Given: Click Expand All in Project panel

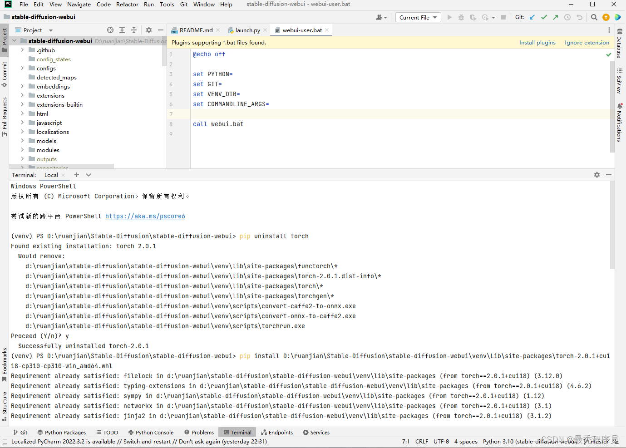Looking at the screenshot, I should [x=122, y=30].
